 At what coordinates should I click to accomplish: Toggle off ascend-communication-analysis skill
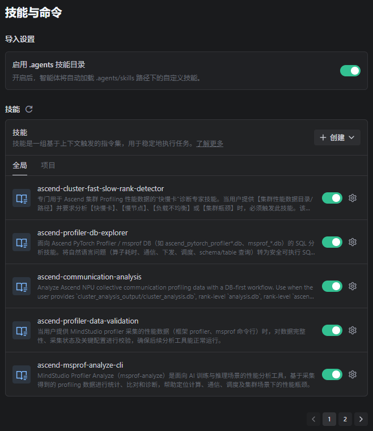332,286
